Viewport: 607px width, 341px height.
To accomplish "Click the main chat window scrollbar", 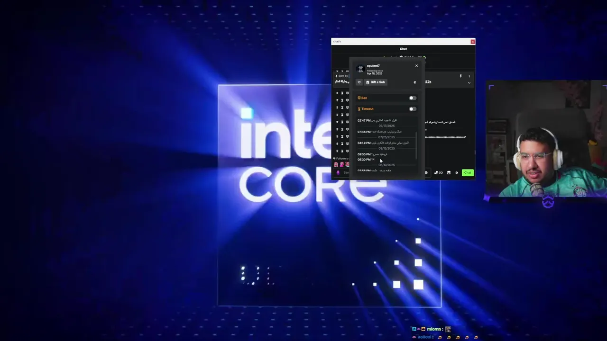I will 474,153.
